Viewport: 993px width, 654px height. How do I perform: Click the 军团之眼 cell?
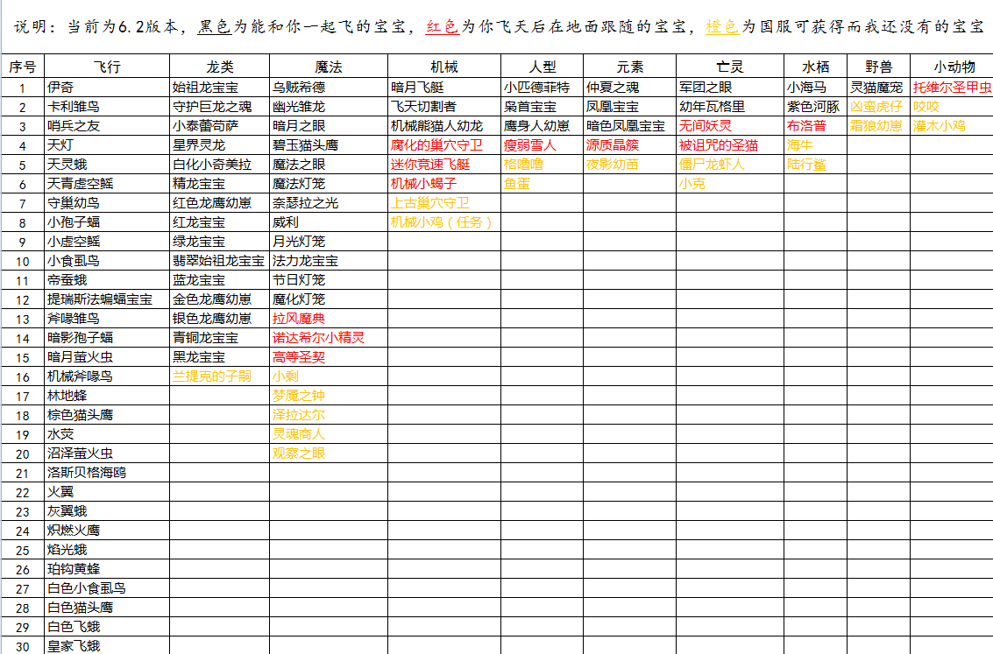[x=730, y=88]
